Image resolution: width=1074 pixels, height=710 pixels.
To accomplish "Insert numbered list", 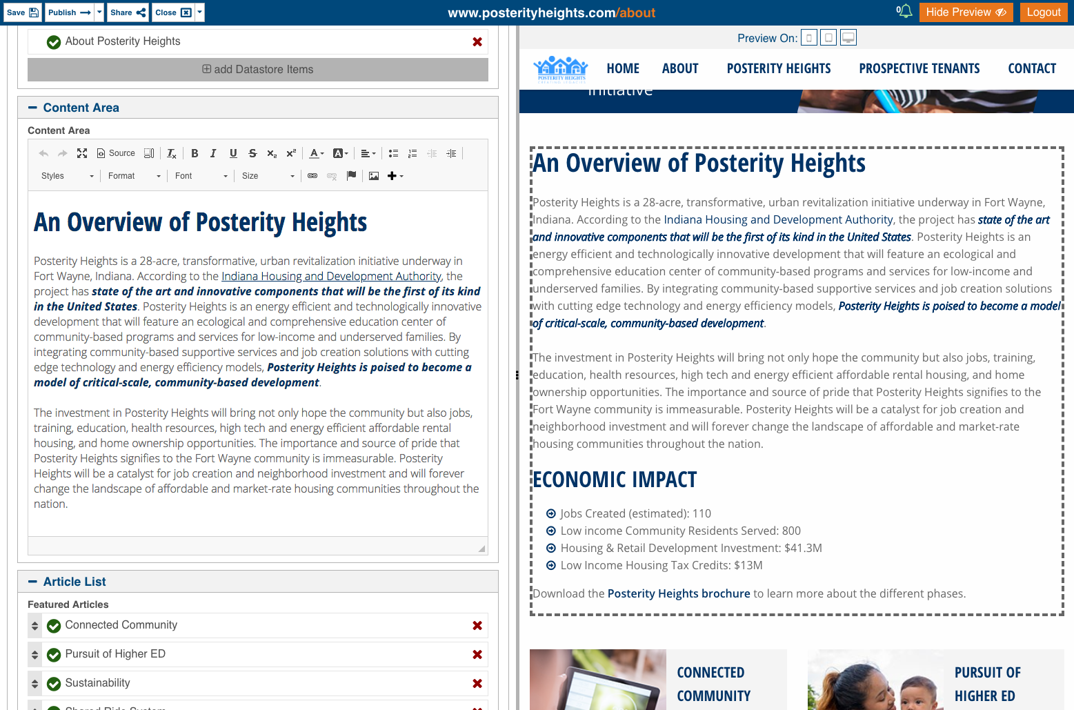I will pyautogui.click(x=412, y=153).
